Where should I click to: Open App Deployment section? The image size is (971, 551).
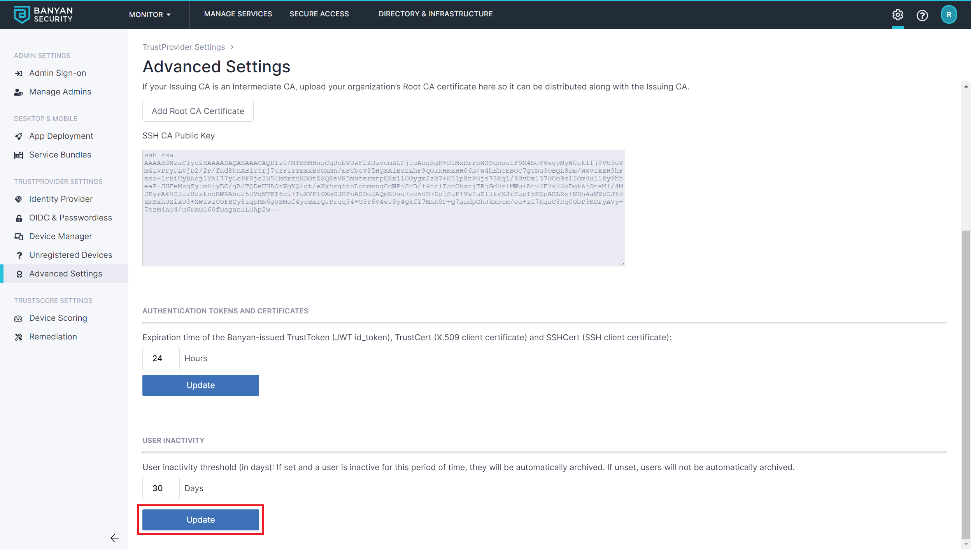(61, 136)
